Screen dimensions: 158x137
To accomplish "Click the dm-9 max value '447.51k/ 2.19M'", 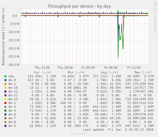I will coord(139,126).
